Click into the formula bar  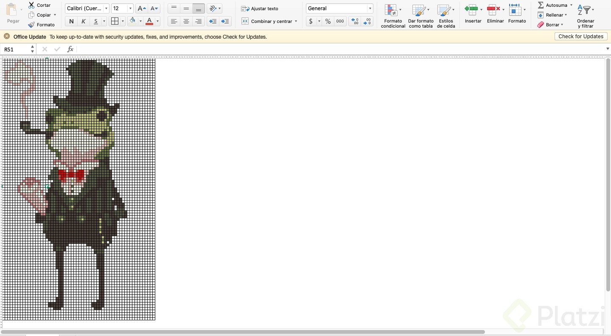[341, 49]
